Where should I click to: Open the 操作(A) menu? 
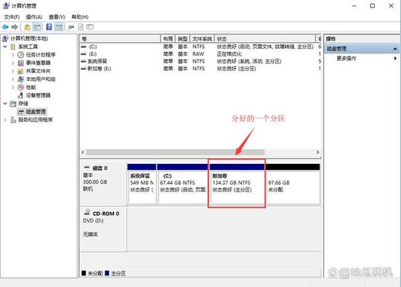pyautogui.click(x=34, y=17)
